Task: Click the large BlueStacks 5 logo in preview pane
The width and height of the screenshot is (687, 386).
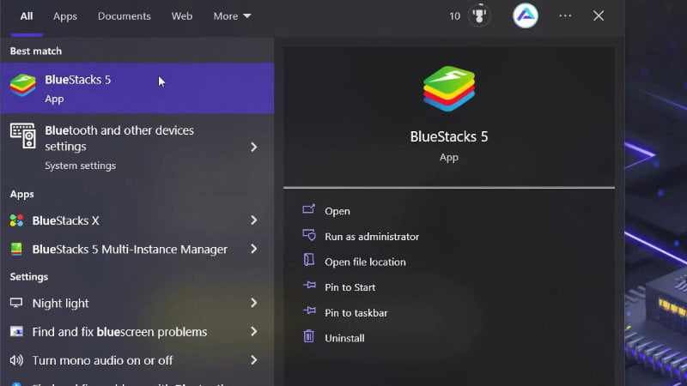Action: pyautogui.click(x=448, y=91)
